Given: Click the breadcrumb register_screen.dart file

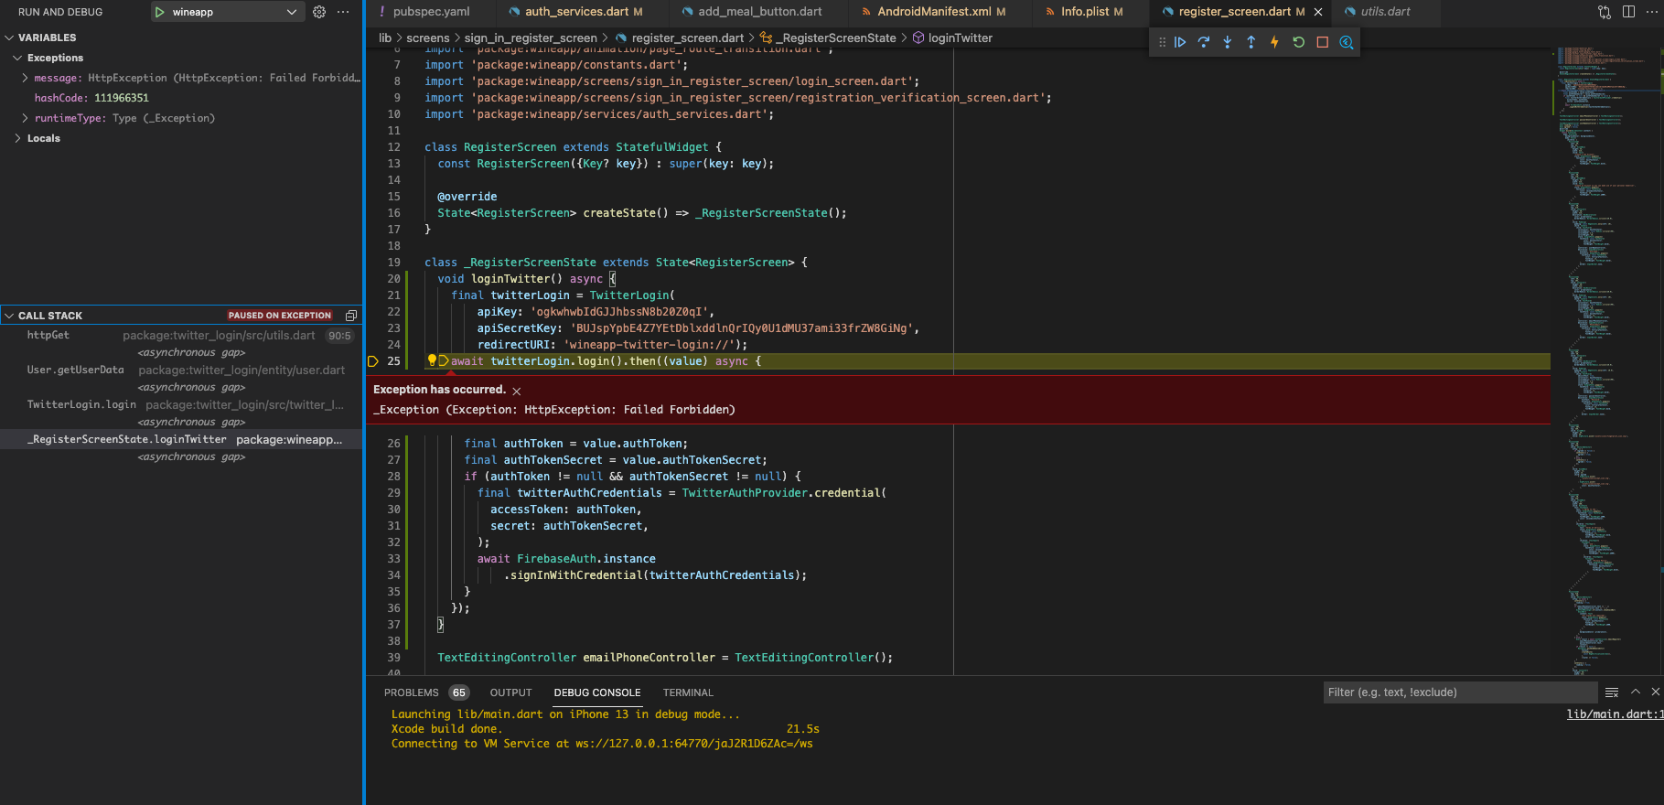Looking at the screenshot, I should pyautogui.click(x=680, y=38).
